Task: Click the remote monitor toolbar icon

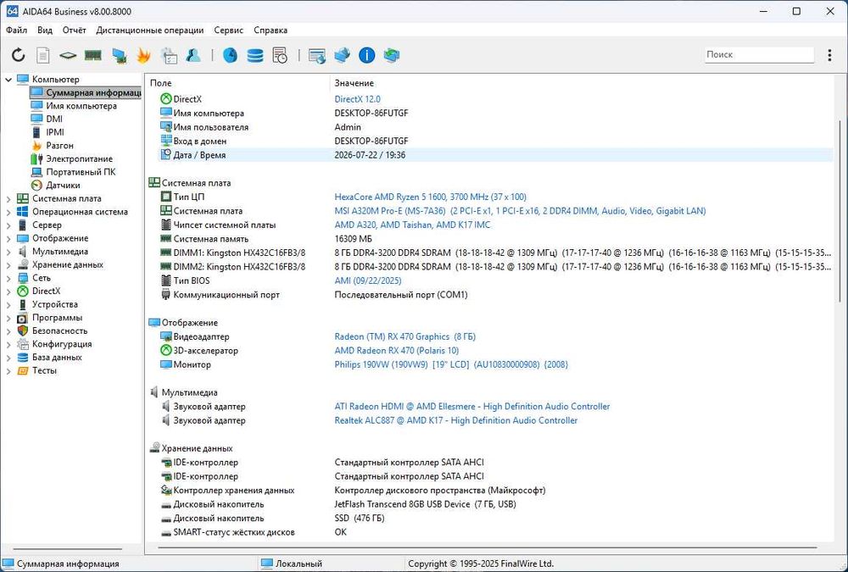Action: (317, 55)
